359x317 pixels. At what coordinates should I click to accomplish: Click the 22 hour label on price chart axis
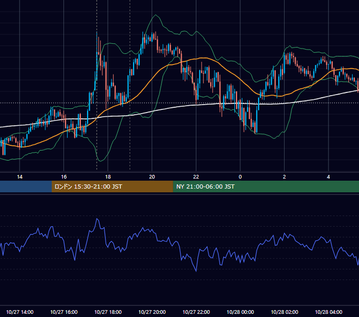click(x=196, y=177)
